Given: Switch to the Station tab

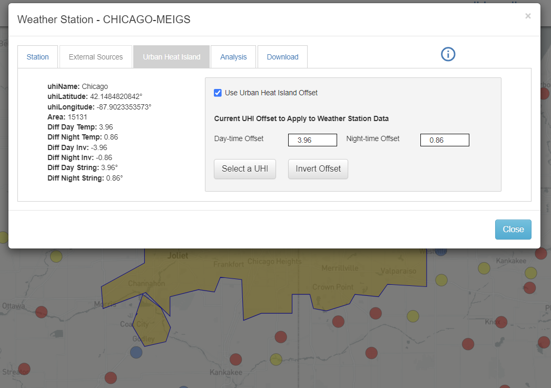Looking at the screenshot, I should (38, 57).
